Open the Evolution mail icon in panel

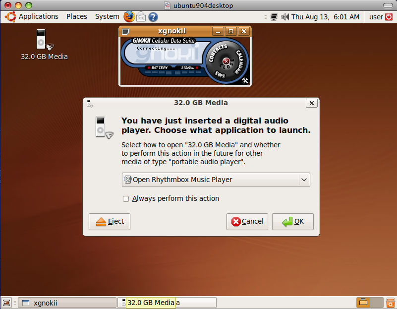[141, 17]
